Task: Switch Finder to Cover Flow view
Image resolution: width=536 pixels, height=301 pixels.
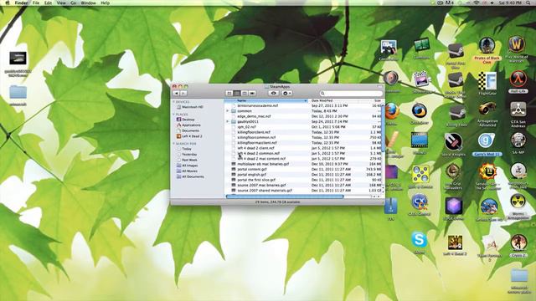Action: 252,93
